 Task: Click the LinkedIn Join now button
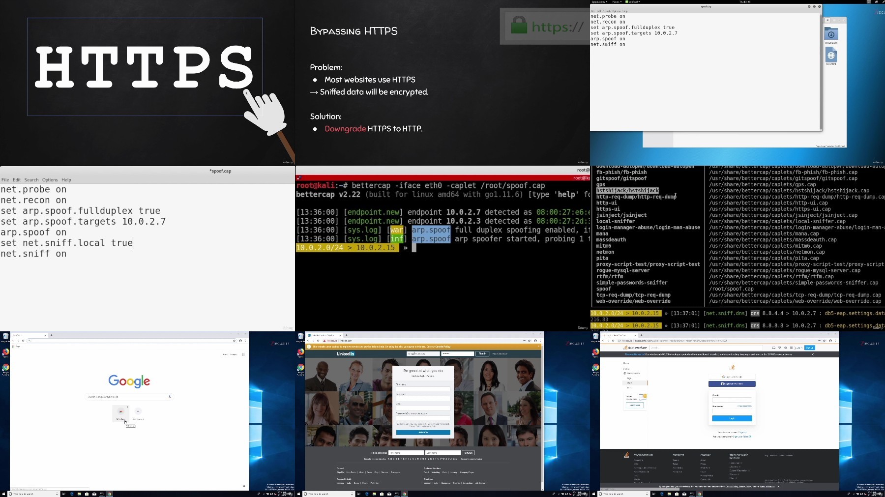(423, 432)
